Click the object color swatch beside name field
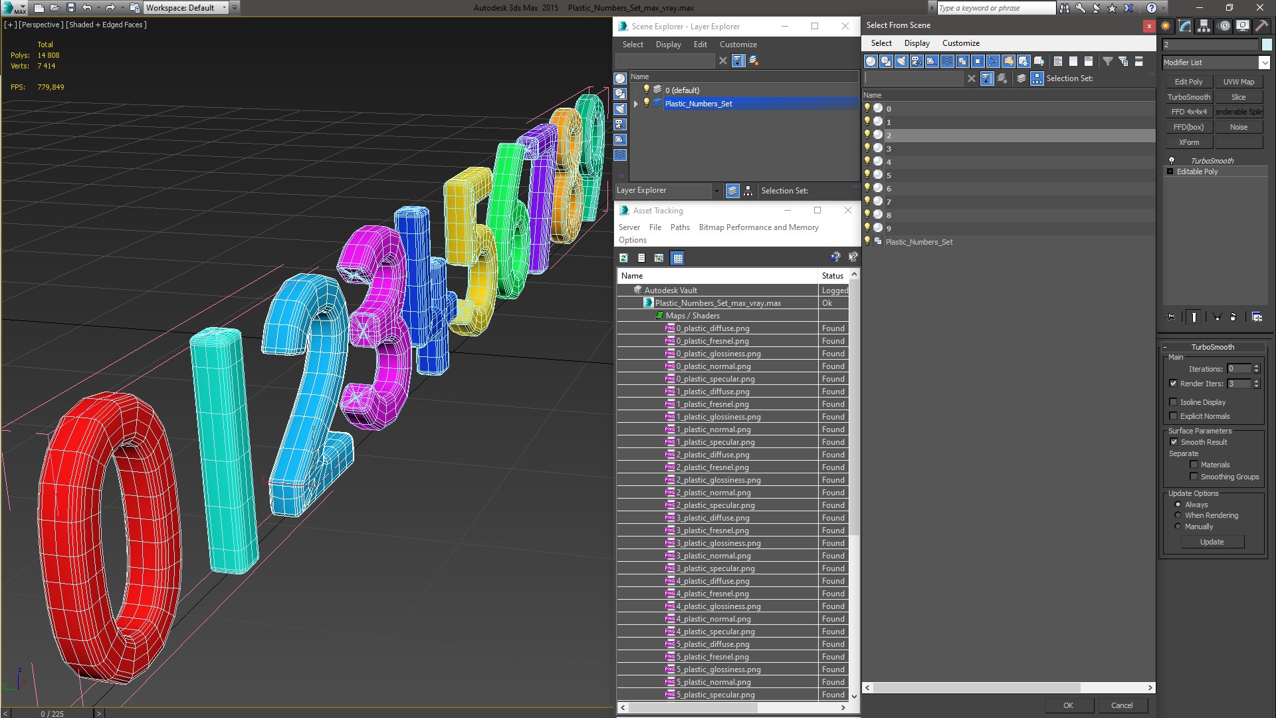 [1267, 45]
